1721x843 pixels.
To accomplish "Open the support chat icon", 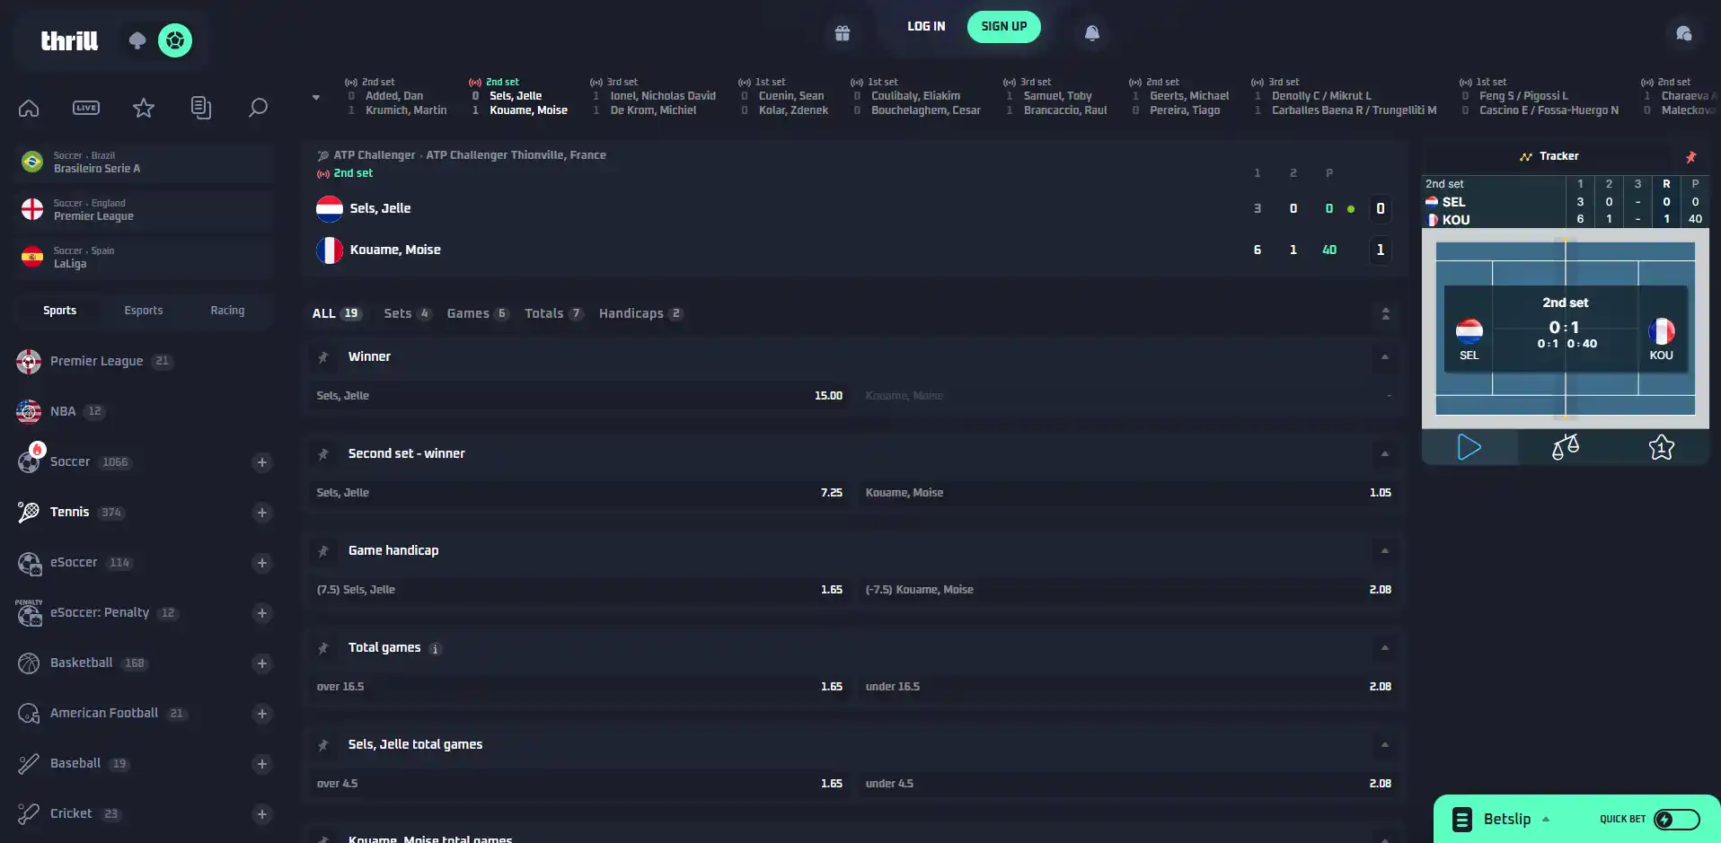I will point(1683,33).
